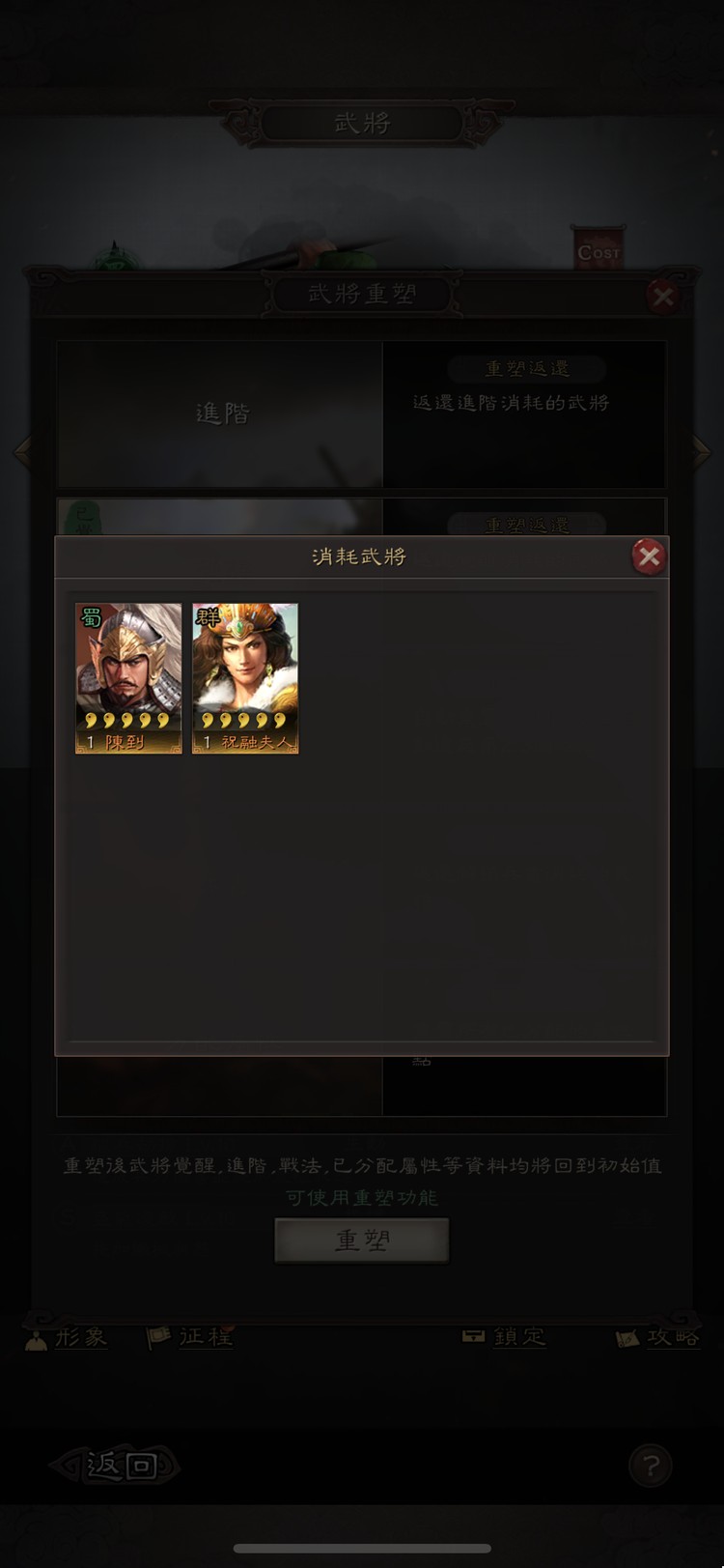The width and height of the screenshot is (724, 1568).
Task: Tap the 蜀 faction badge on 陳到
Action: point(91,617)
